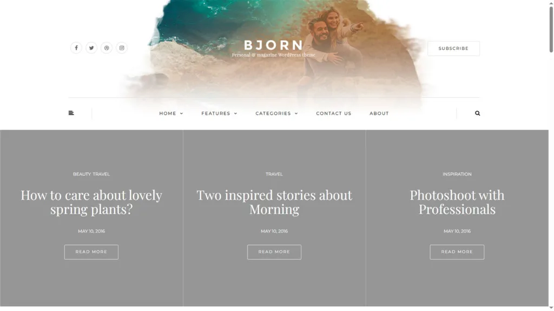Click the Subscribe button
The height and width of the screenshot is (311, 554).
(x=453, y=48)
